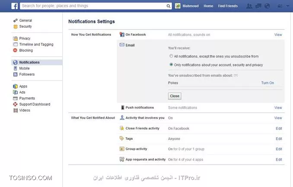Open Followers settings in sidebar
This screenshot has width=293, height=187.
27,74
